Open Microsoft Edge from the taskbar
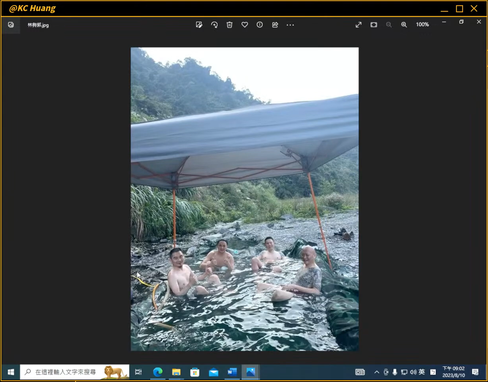This screenshot has height=382, width=488. coord(158,372)
